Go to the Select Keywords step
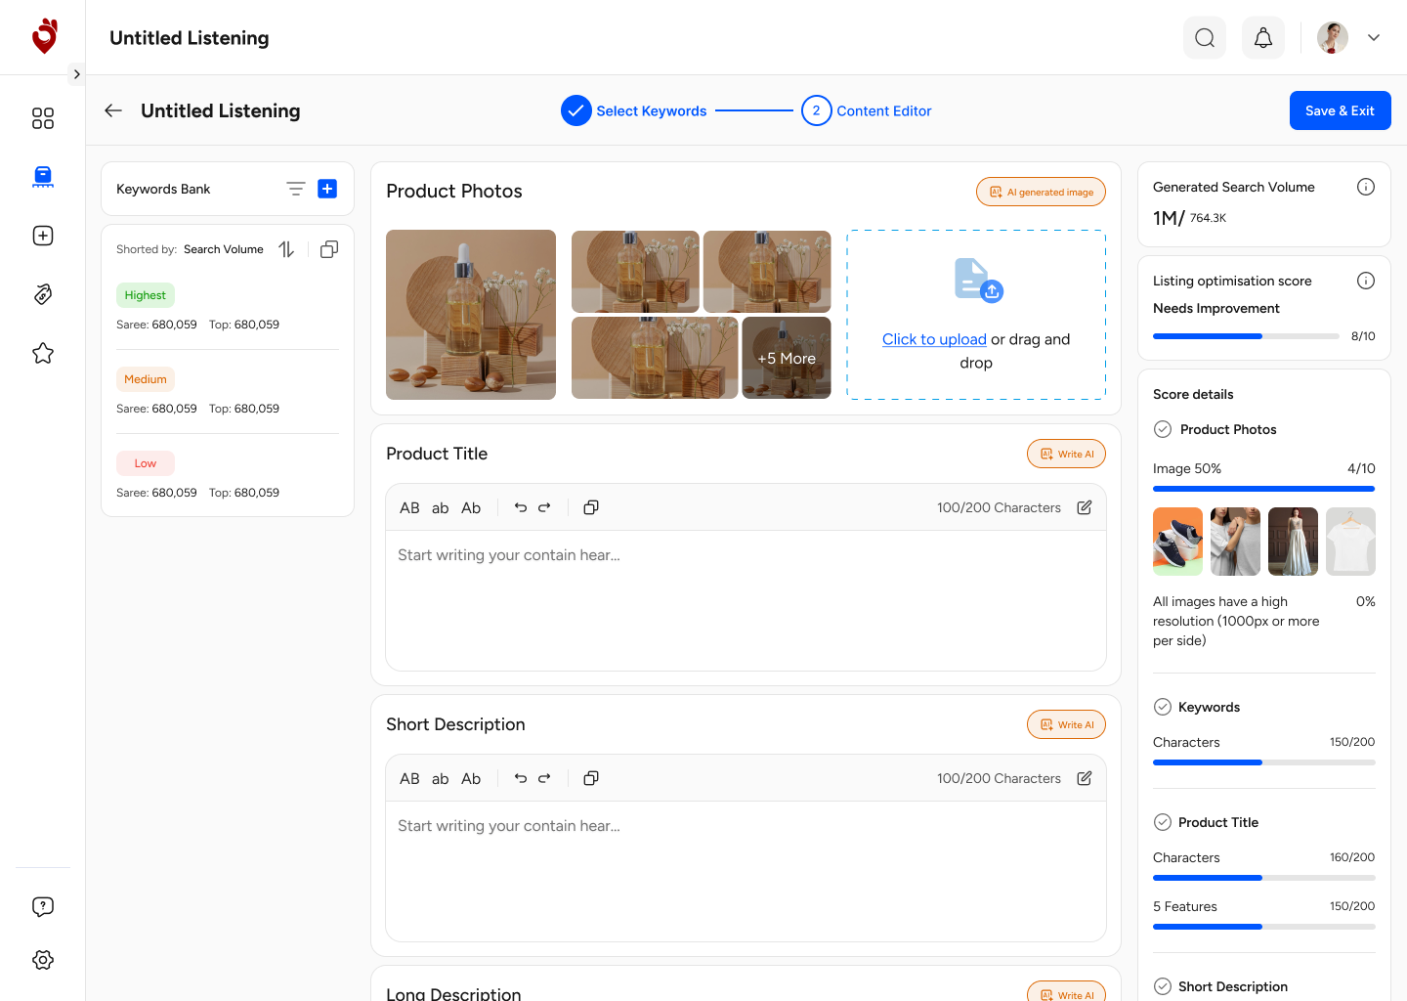This screenshot has height=1001, width=1407. (634, 110)
